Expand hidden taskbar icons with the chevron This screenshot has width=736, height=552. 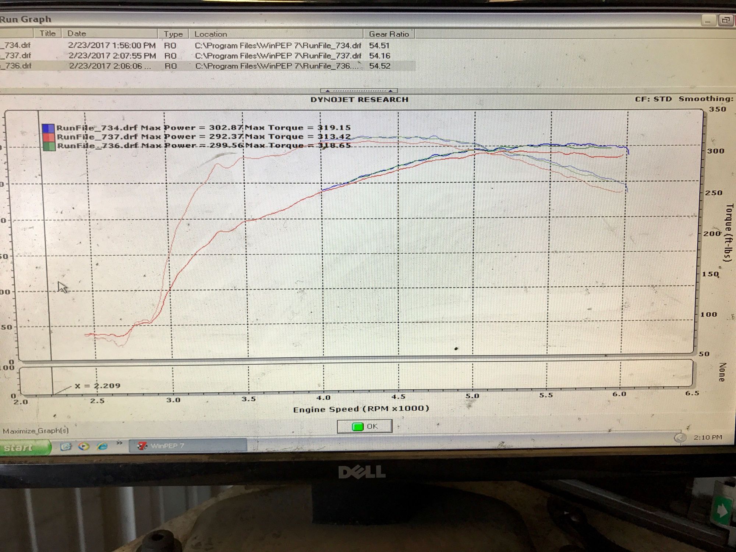(119, 443)
